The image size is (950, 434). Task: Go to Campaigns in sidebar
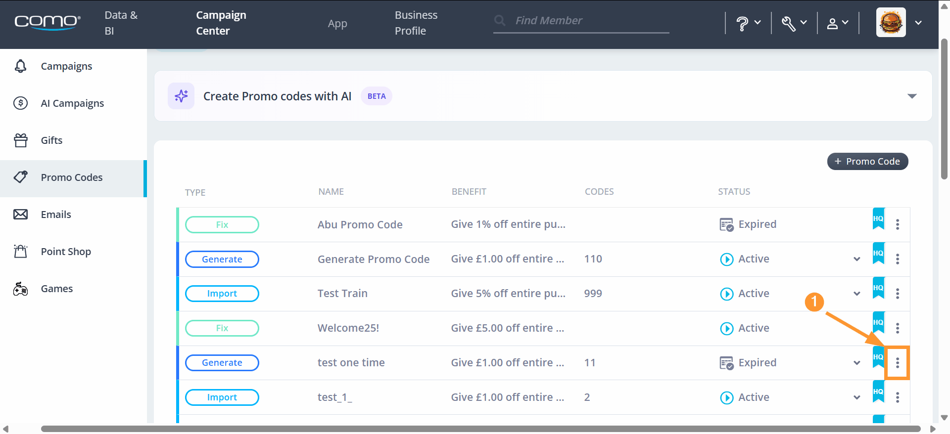pyautogui.click(x=73, y=66)
